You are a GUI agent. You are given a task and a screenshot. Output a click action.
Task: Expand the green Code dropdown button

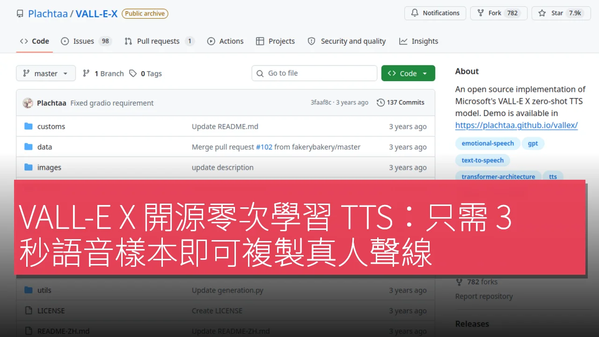(408, 73)
